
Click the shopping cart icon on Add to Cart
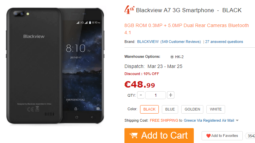coord(134,136)
